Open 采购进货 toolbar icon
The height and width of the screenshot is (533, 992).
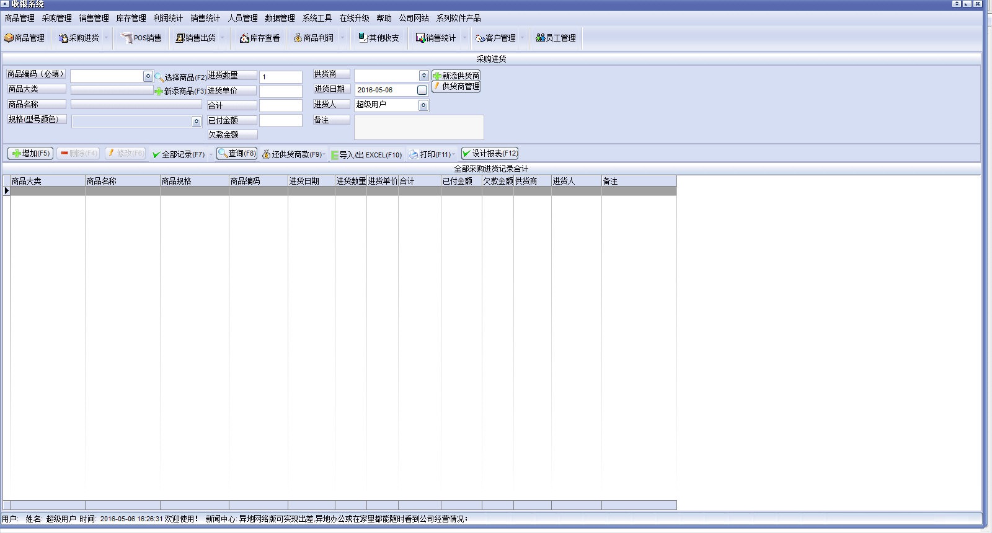[x=79, y=38]
